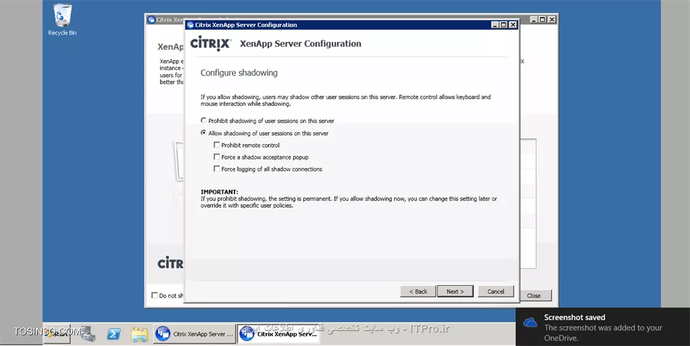690x346 pixels.
Task: Click the OneDrive cloud icon in the notification
Action: point(530,322)
